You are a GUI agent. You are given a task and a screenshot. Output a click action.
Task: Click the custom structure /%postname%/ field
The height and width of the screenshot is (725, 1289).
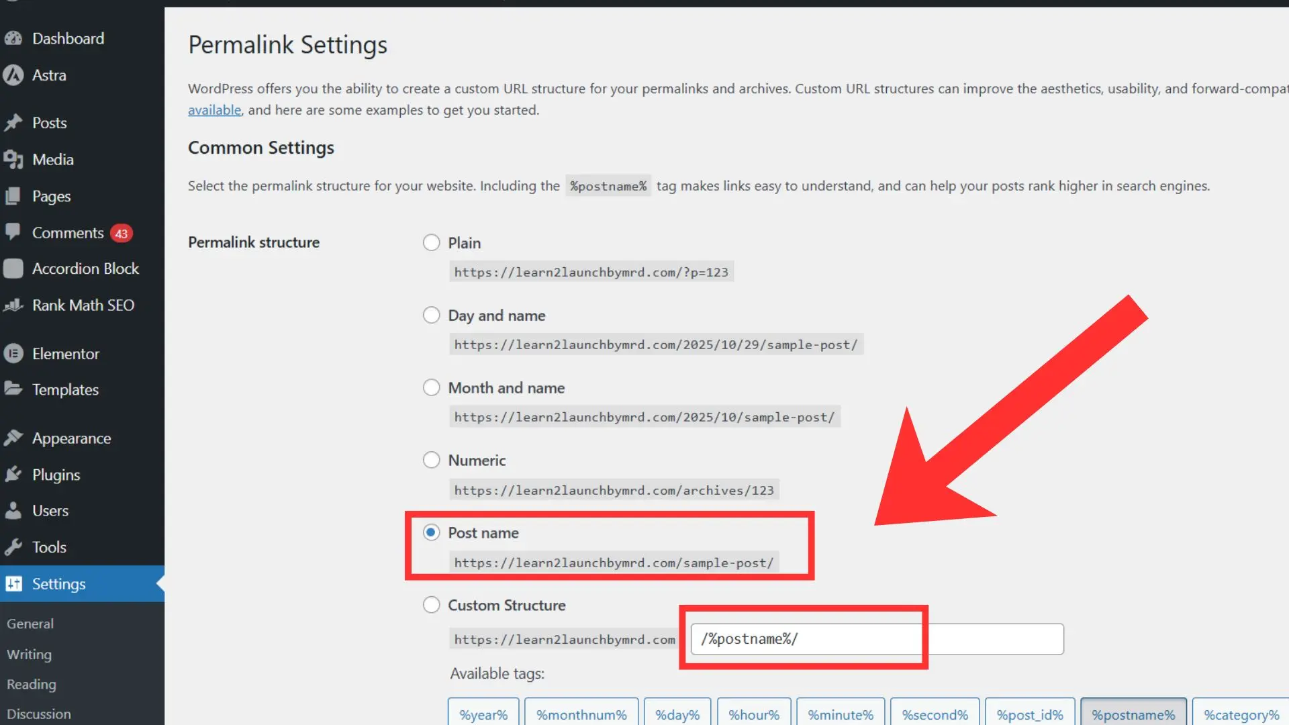click(877, 638)
